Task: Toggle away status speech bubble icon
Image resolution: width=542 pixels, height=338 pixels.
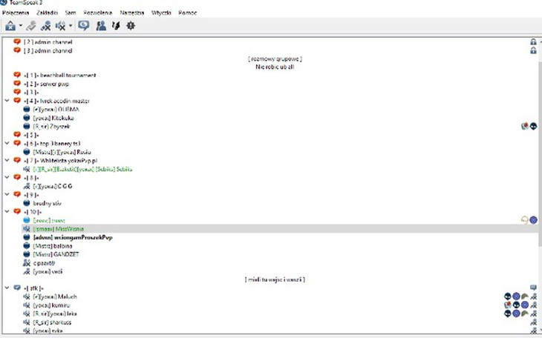Action: pyautogui.click(x=84, y=25)
